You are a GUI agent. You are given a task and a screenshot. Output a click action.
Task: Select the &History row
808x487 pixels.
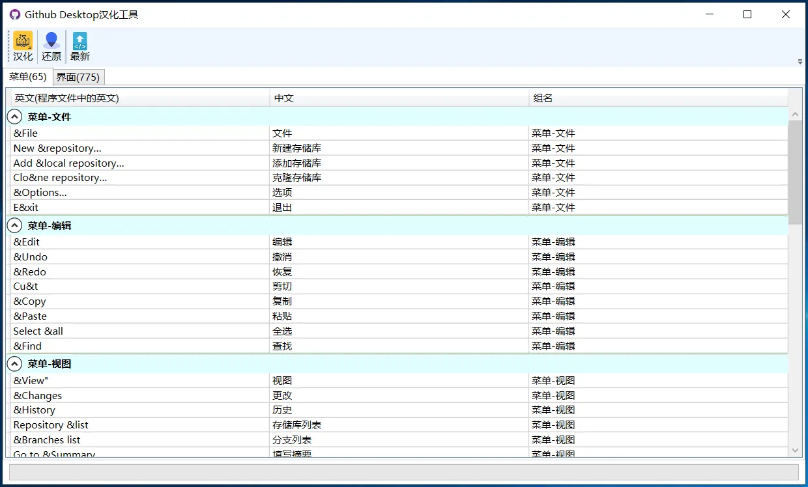pyautogui.click(x=399, y=410)
